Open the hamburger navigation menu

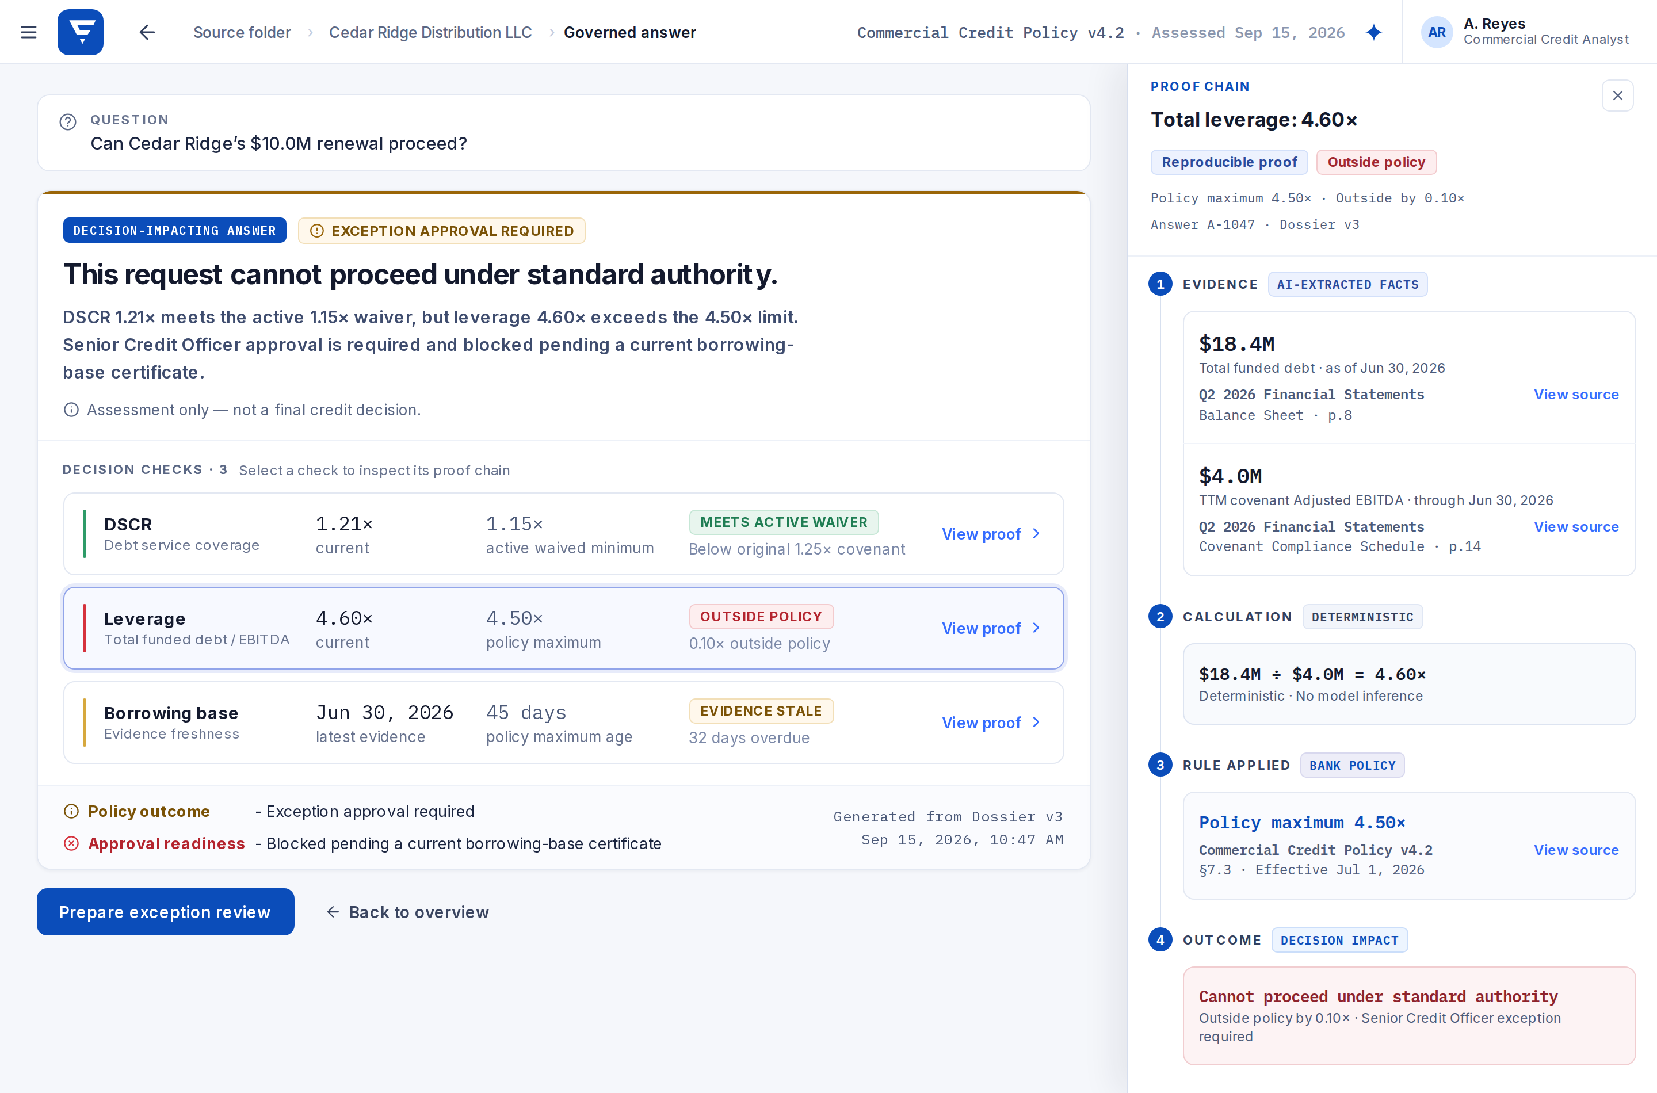click(x=29, y=32)
